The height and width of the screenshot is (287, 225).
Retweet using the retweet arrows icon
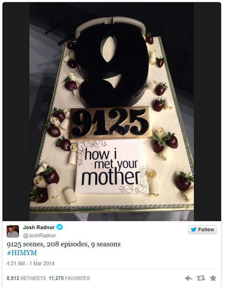[x=201, y=278]
